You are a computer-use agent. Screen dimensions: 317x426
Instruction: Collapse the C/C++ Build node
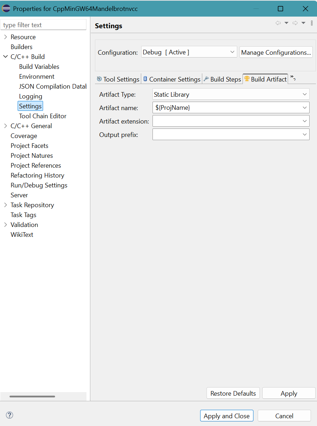point(5,56)
